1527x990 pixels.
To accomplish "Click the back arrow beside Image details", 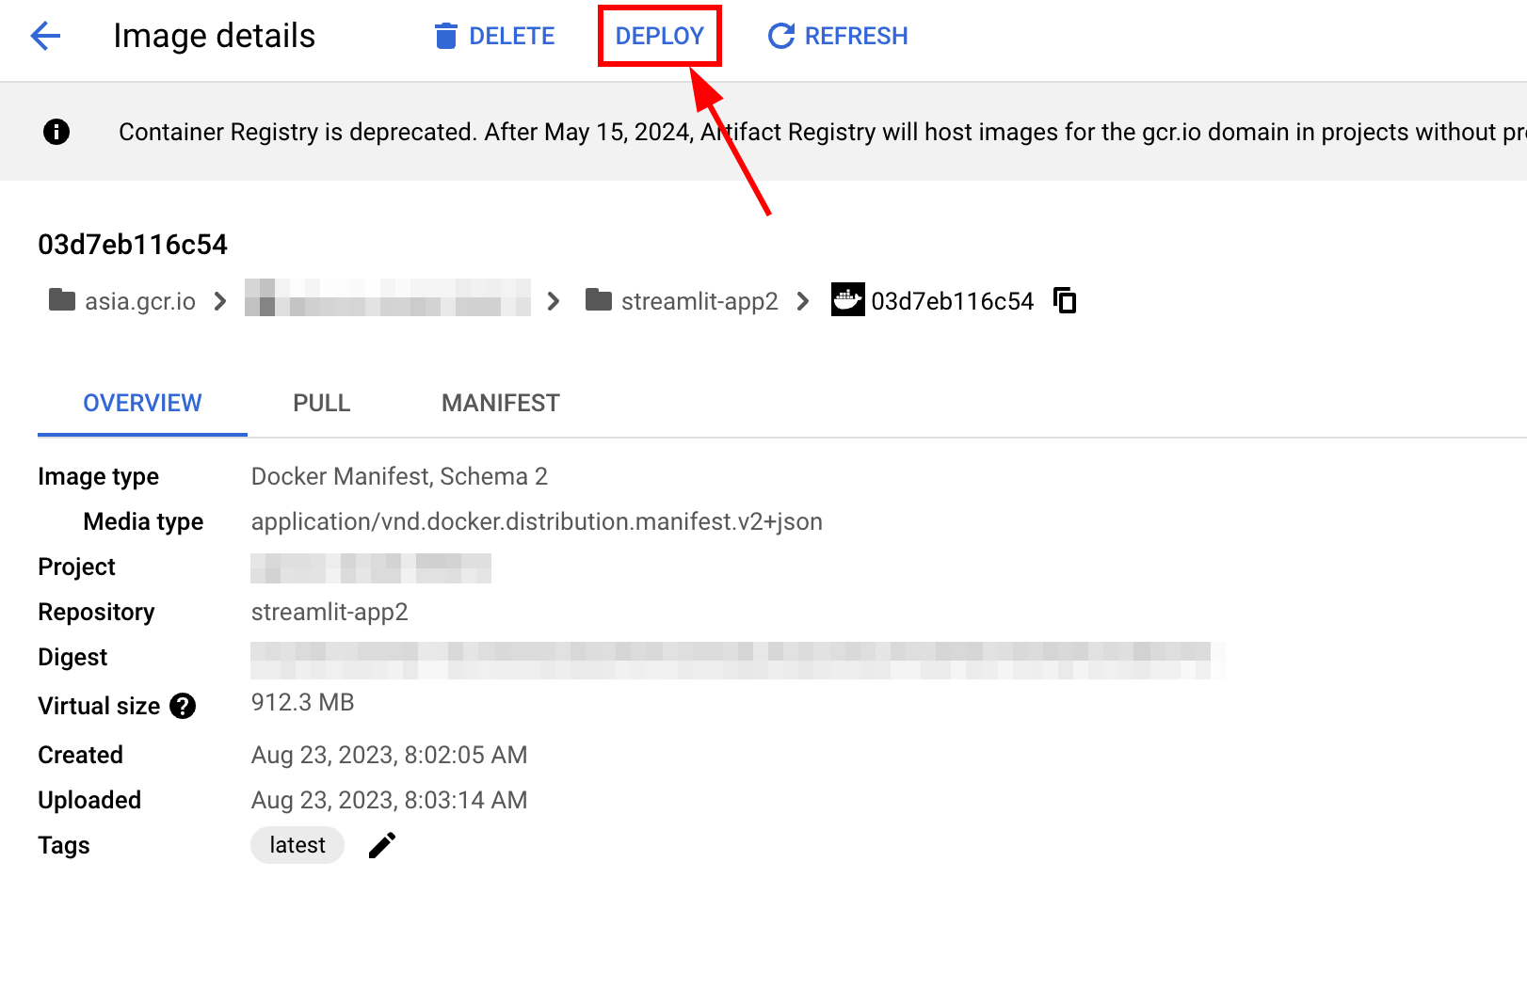I will coord(45,37).
